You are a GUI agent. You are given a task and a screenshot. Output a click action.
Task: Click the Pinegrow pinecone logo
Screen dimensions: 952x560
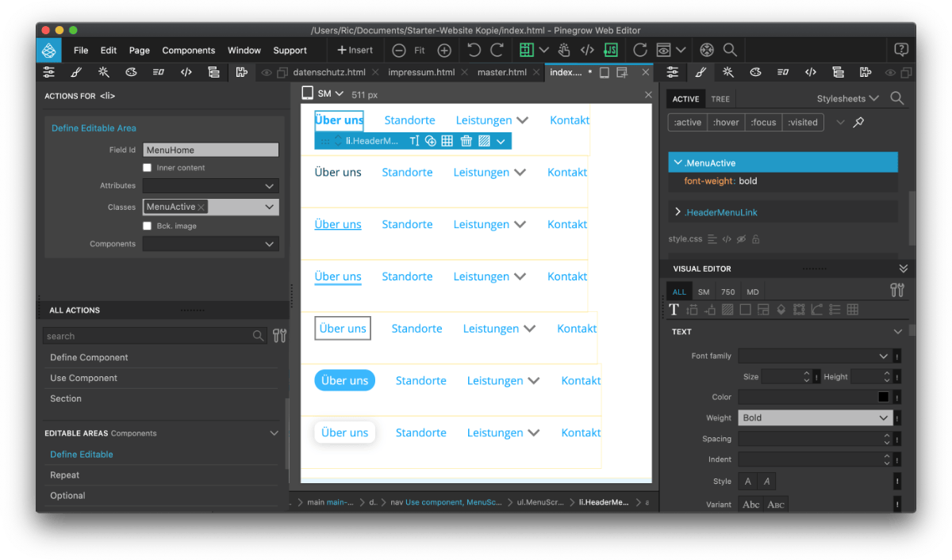pyautogui.click(x=48, y=50)
